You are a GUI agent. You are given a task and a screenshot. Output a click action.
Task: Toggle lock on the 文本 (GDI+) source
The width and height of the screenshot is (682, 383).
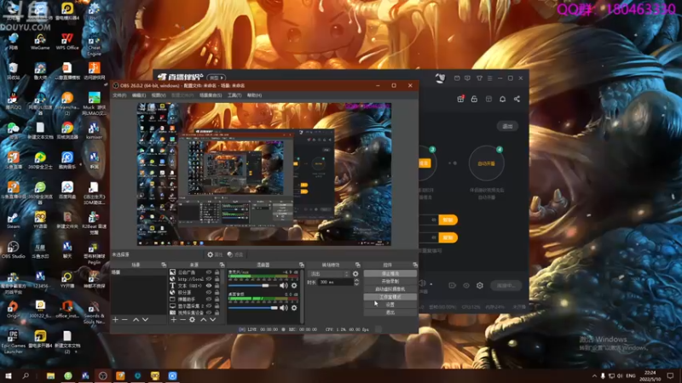point(217,286)
